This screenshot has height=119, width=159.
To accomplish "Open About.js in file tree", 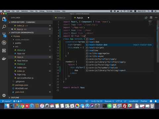I will coord(21,50).
